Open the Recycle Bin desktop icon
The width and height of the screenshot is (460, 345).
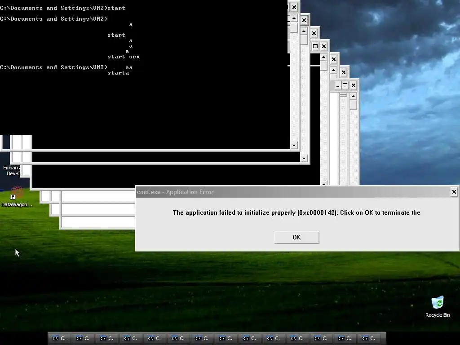click(438, 306)
